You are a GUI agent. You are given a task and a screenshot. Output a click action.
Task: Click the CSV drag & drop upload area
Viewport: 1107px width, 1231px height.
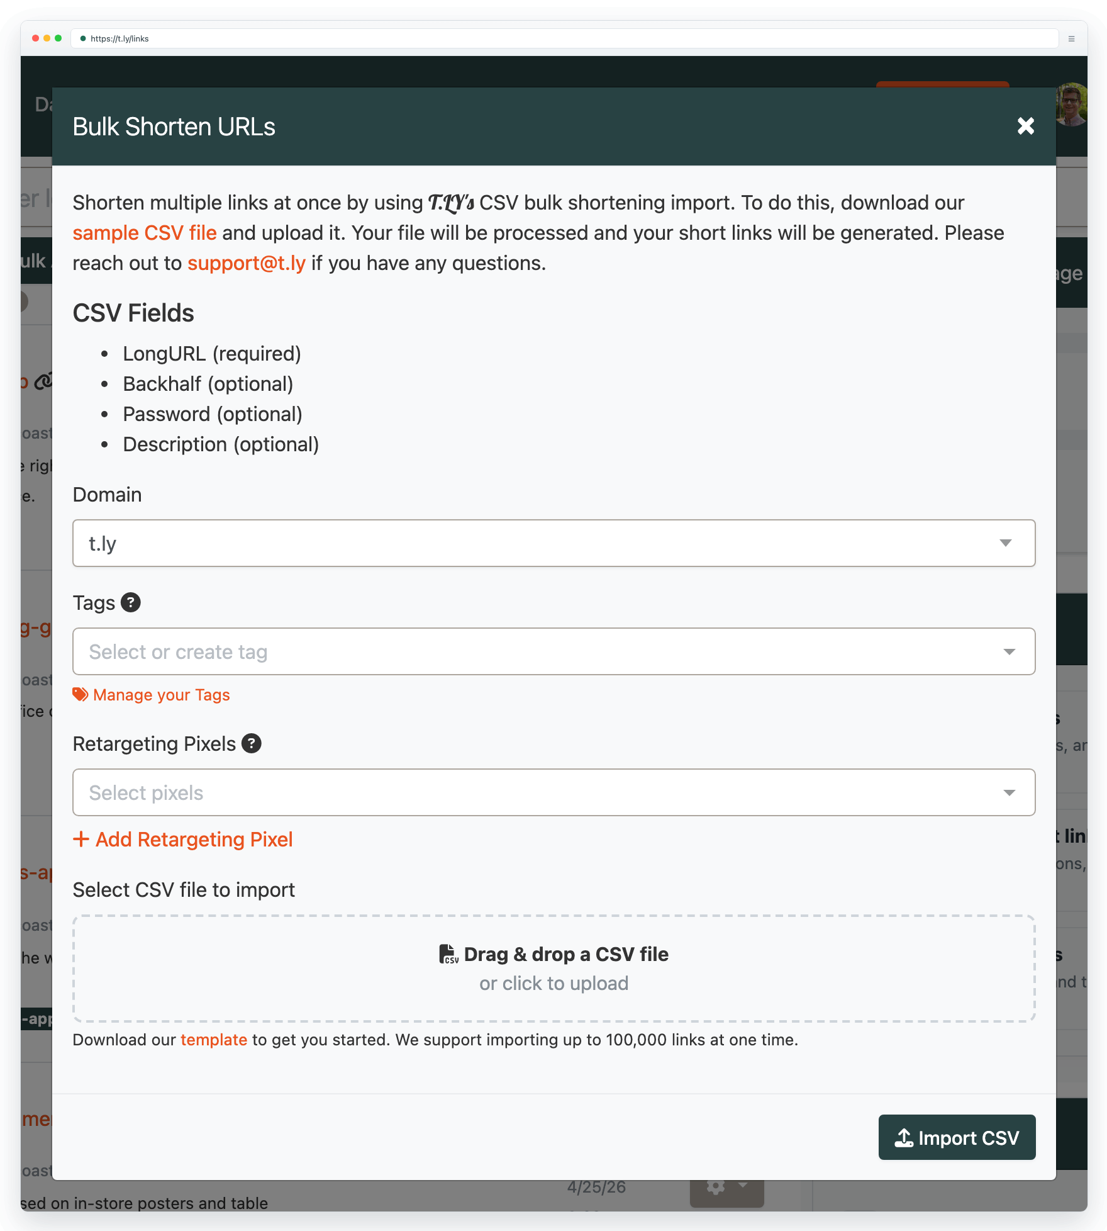tap(553, 969)
